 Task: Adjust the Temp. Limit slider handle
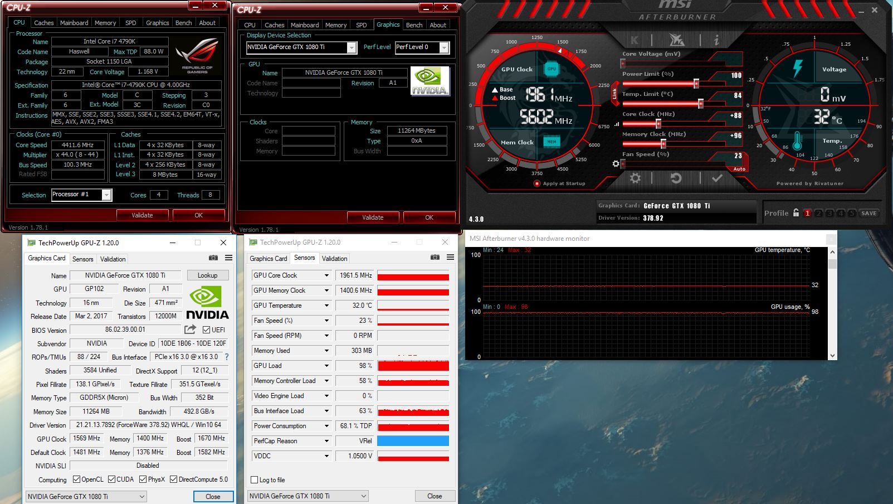coord(701,104)
